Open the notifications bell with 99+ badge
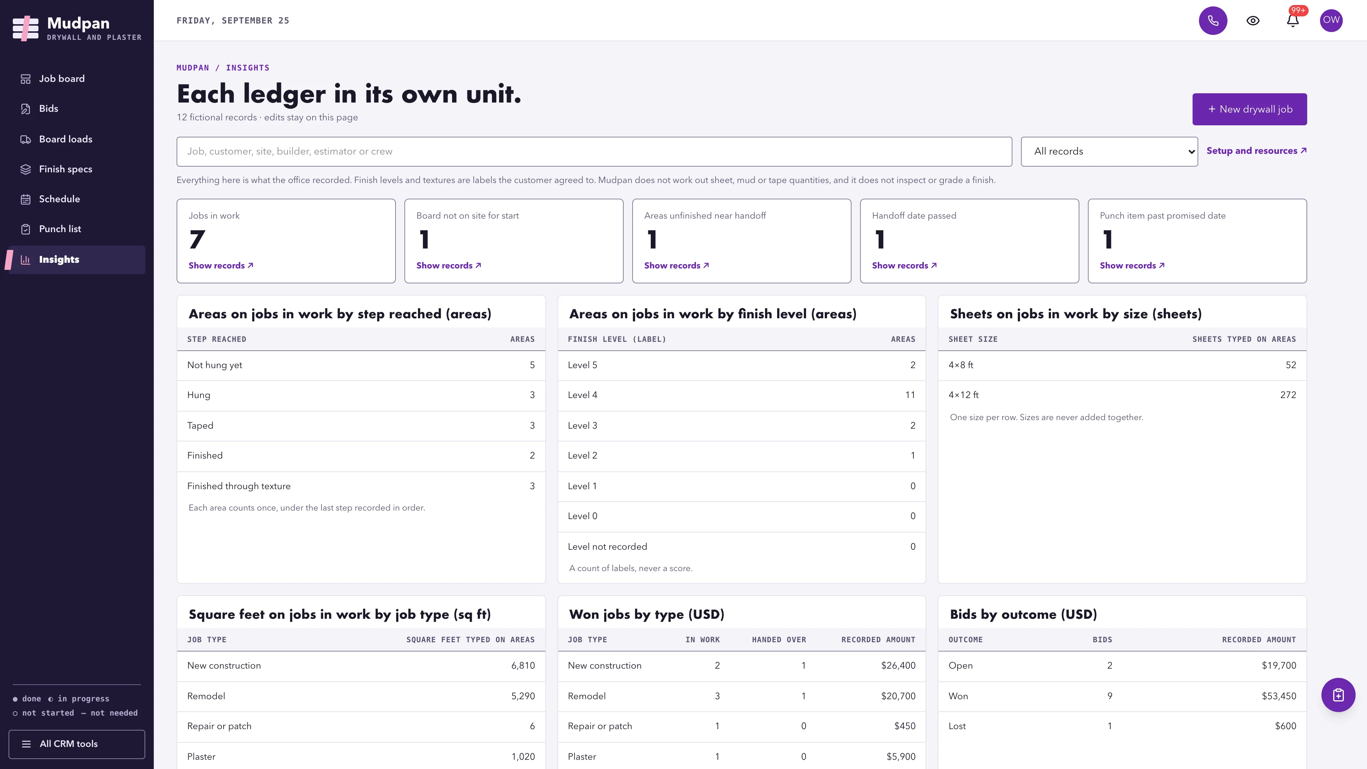The image size is (1367, 769). point(1293,21)
